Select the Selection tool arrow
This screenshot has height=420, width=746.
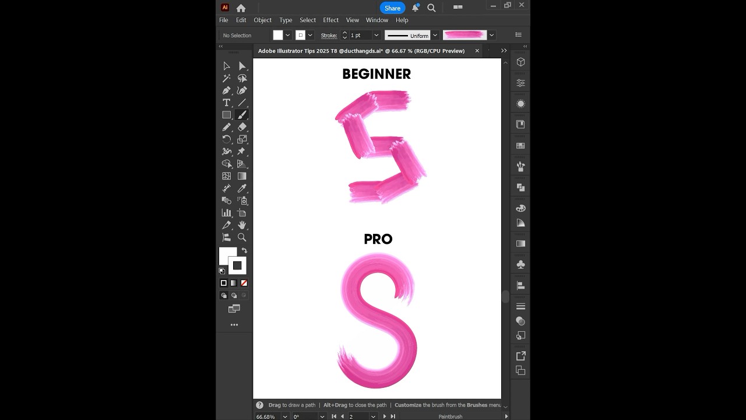pyautogui.click(x=227, y=66)
